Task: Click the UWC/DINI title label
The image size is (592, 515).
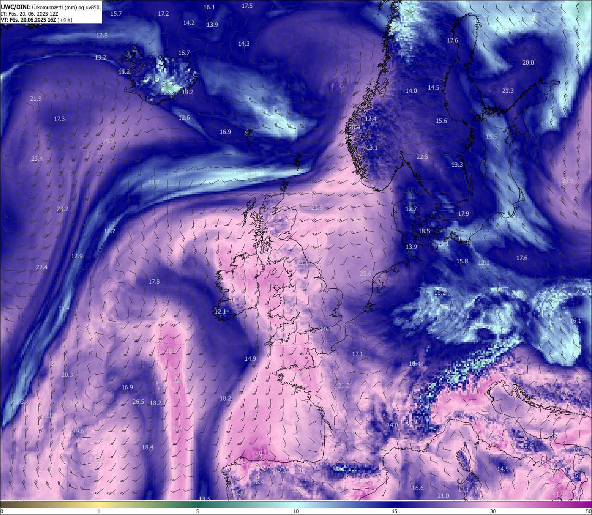Action: pos(16,7)
